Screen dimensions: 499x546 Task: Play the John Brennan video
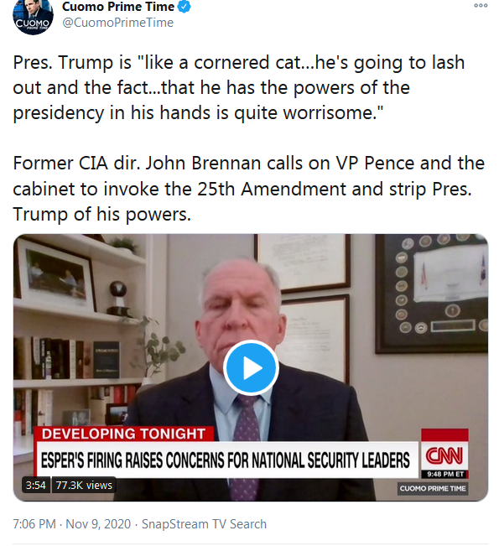click(x=251, y=368)
